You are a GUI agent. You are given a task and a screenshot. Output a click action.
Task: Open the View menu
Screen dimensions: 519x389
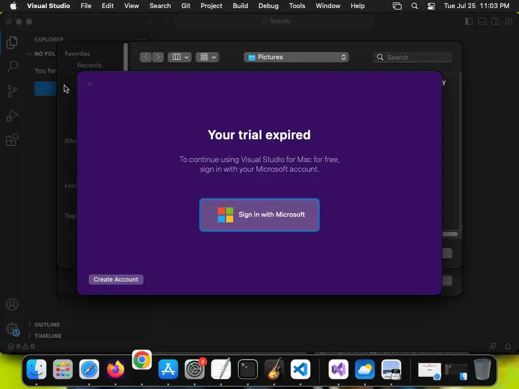click(x=131, y=6)
